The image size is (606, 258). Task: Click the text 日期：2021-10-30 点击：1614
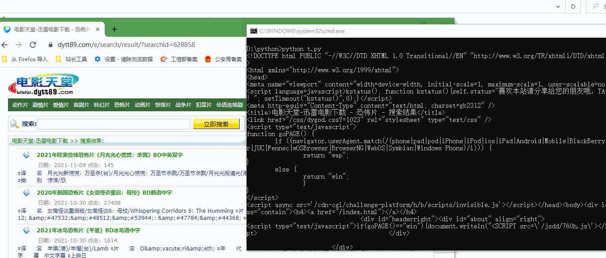point(78,241)
